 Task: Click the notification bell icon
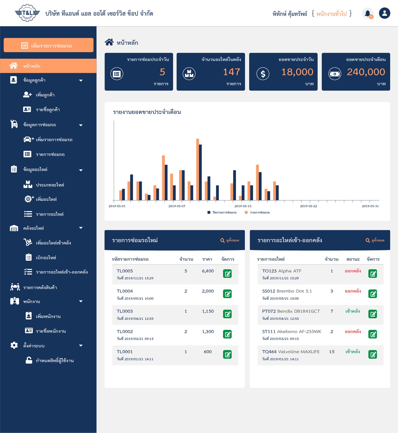click(368, 13)
